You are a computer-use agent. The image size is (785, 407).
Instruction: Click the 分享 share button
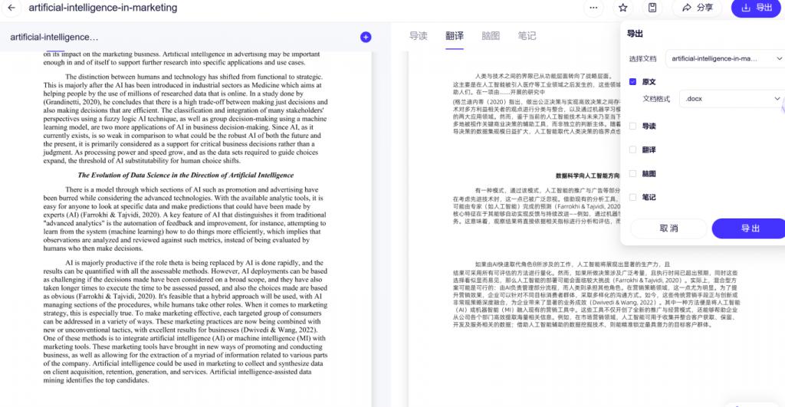pyautogui.click(x=697, y=8)
